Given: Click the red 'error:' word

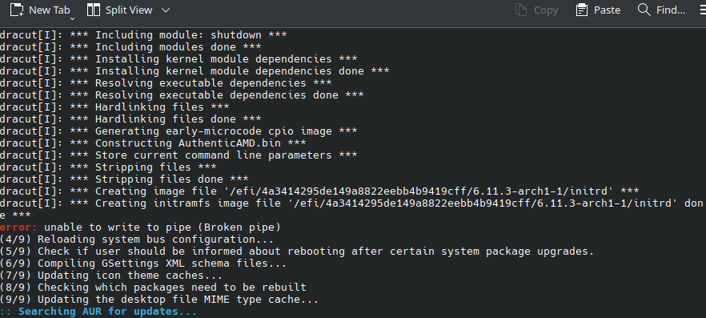Looking at the screenshot, I should point(18,227).
